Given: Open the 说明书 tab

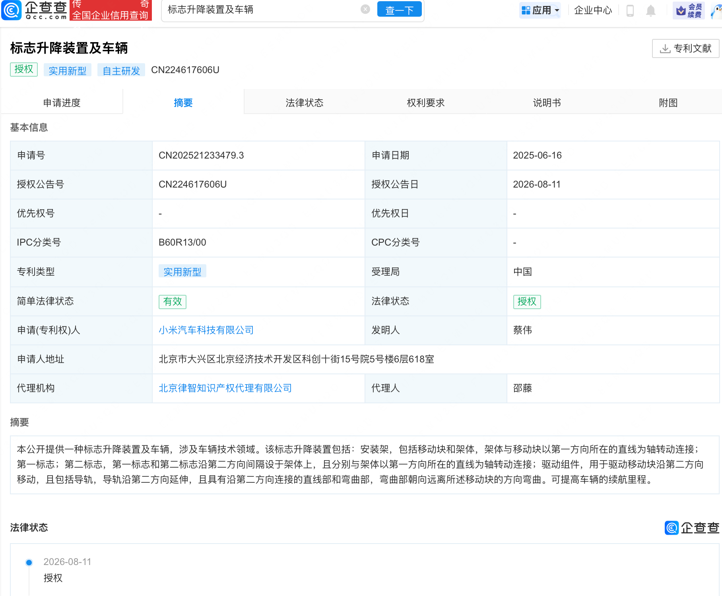Looking at the screenshot, I should click(547, 103).
